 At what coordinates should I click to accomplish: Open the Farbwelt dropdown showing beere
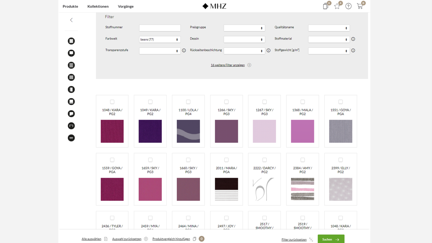point(160,40)
